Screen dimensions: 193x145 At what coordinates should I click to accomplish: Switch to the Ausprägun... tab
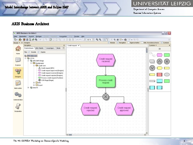[50, 48]
